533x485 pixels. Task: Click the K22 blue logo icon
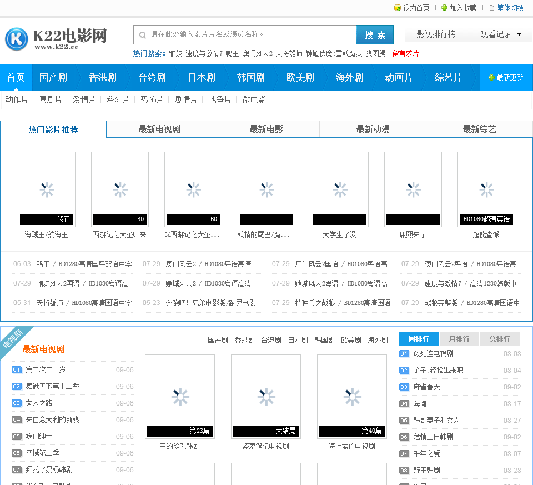point(17,38)
